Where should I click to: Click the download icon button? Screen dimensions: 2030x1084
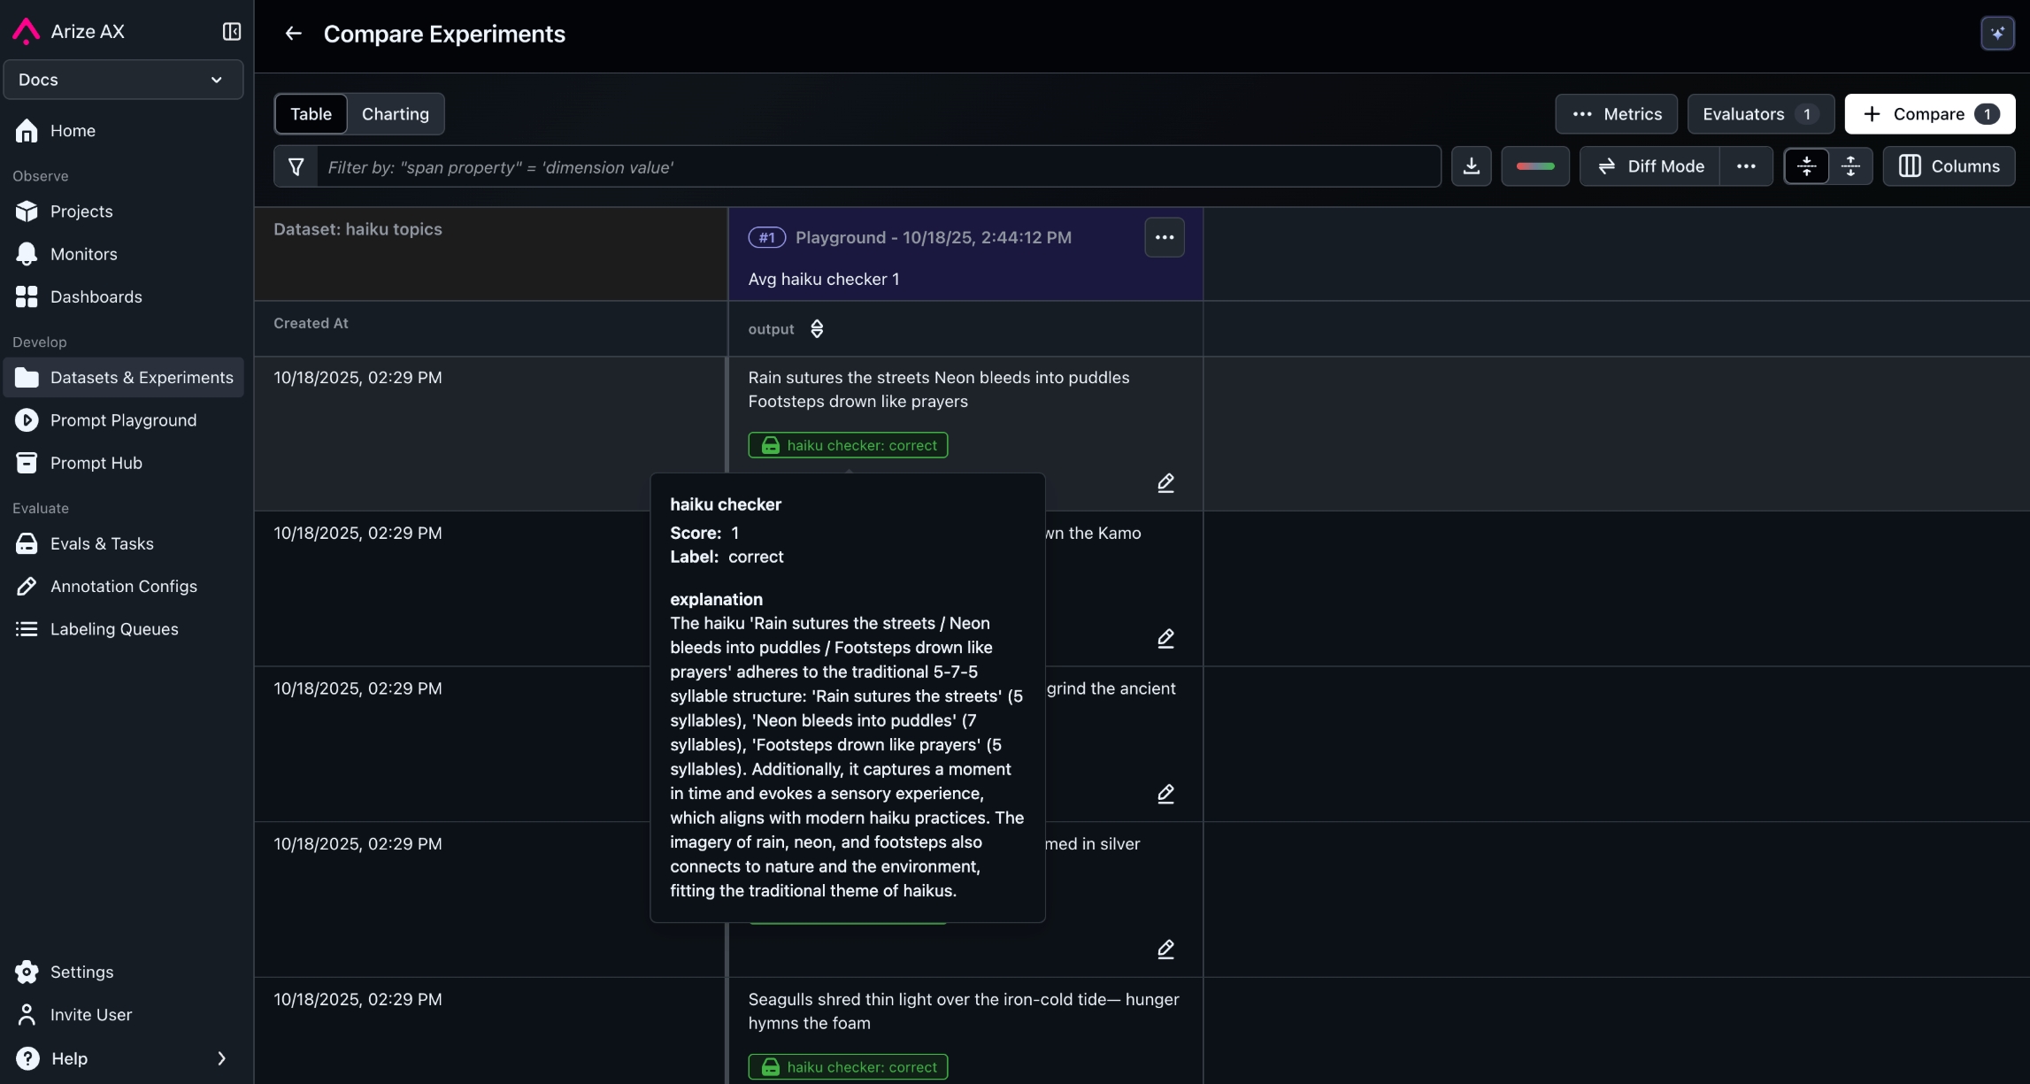tap(1471, 166)
